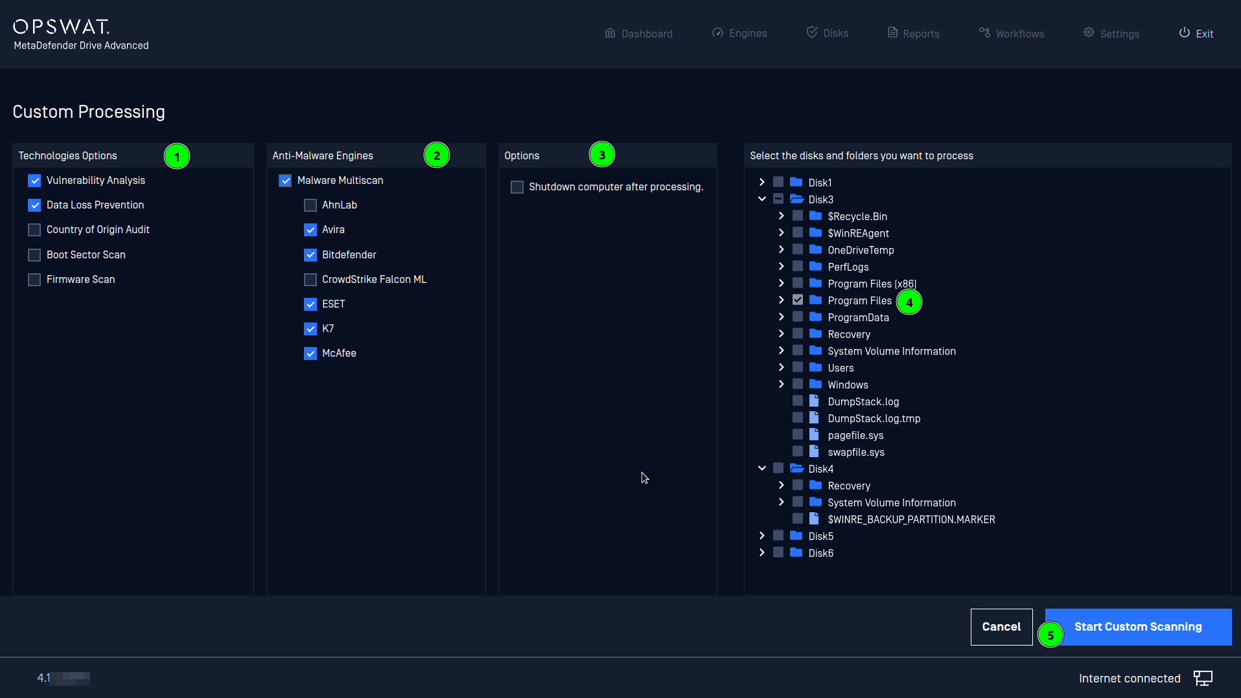Start Custom Scanning
Viewport: 1241px width, 698px height.
1138,627
